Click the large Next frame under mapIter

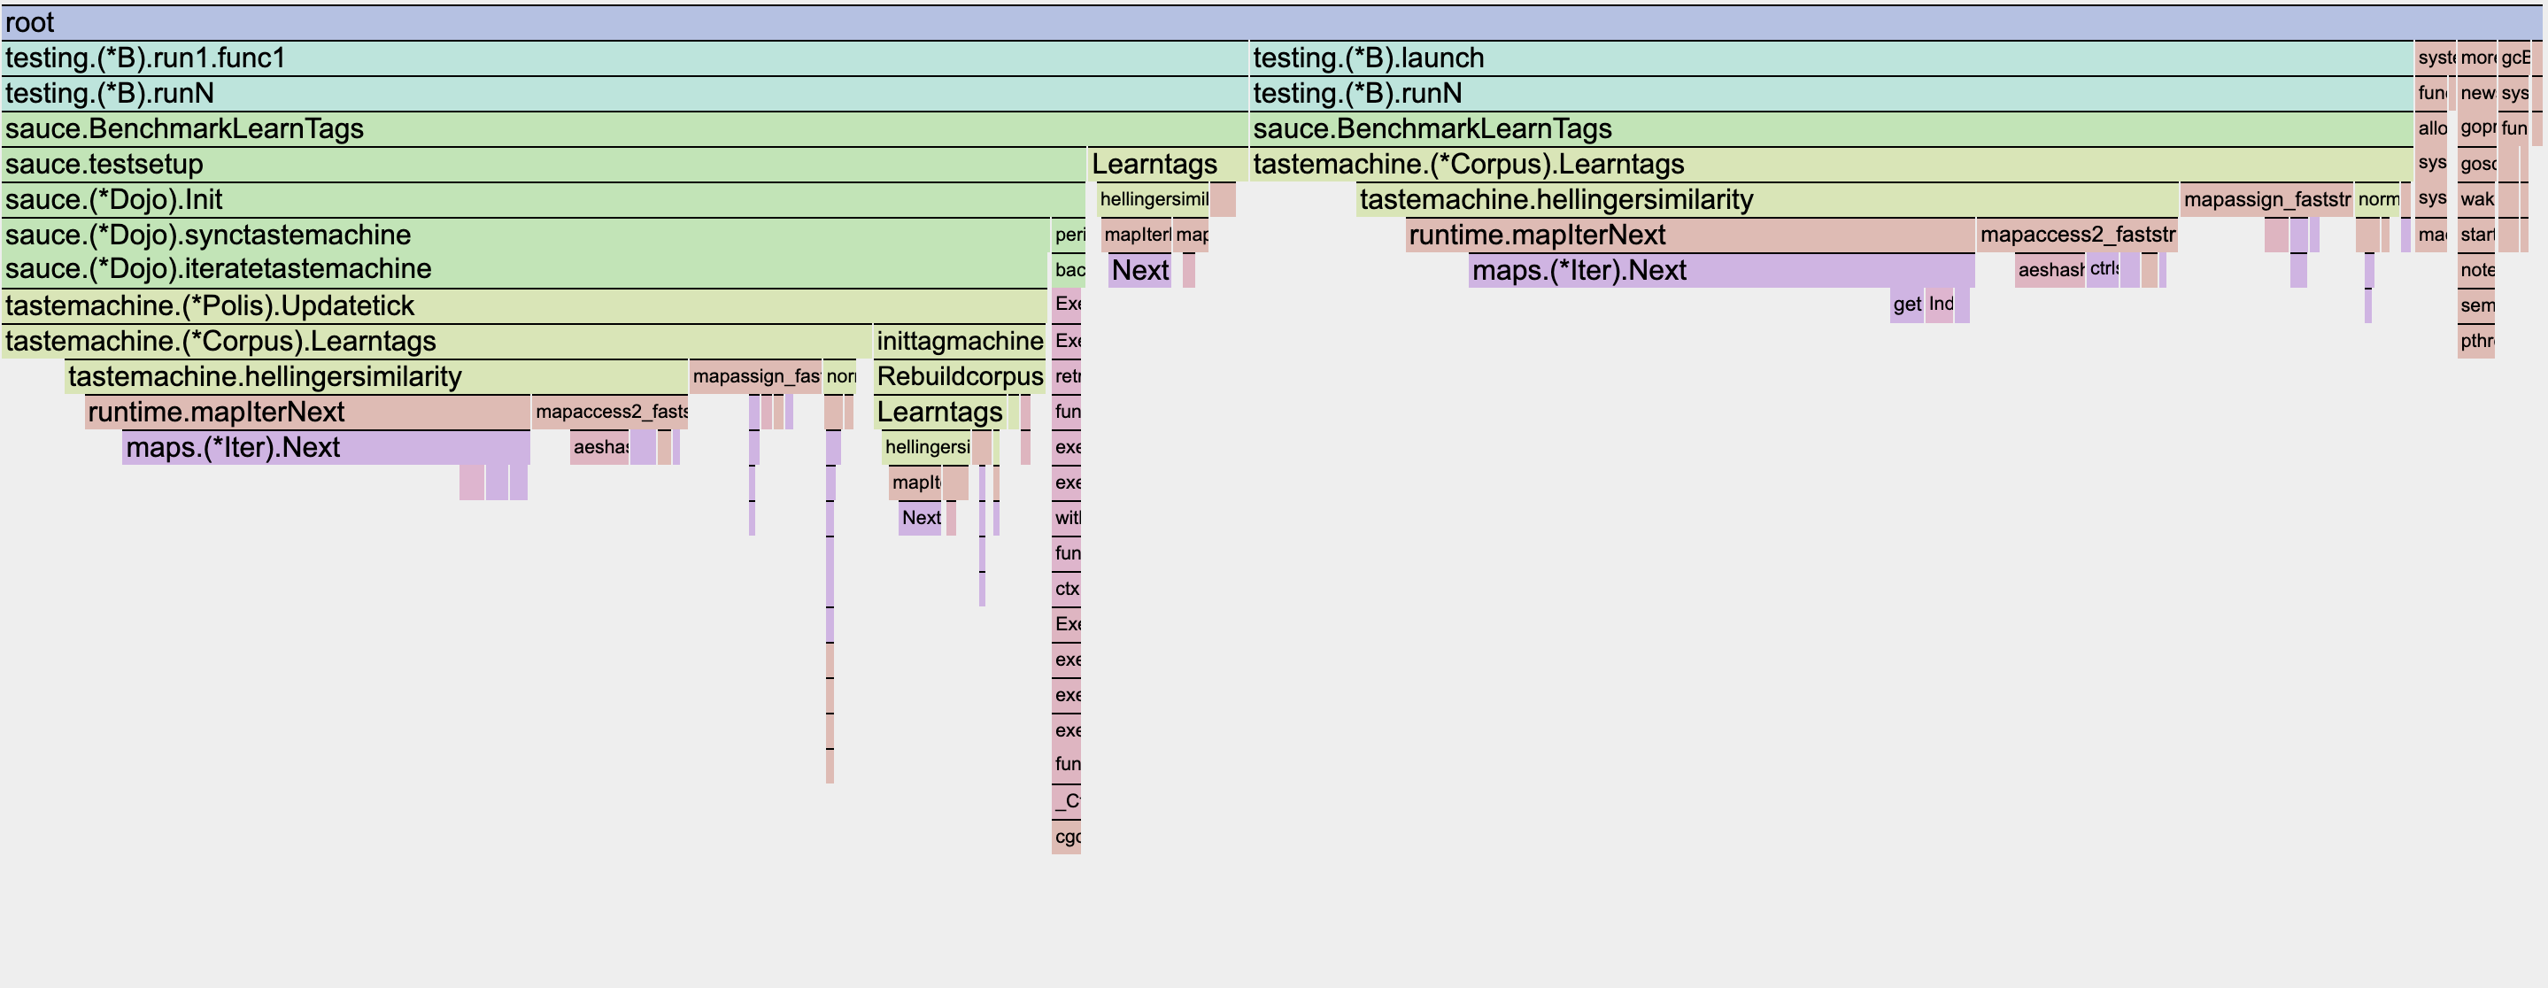1139,270
